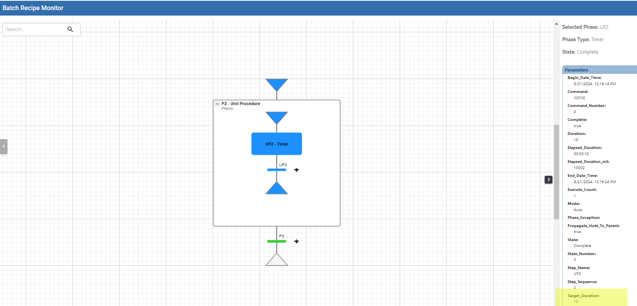
Task: Select the UP2 - Timer phase block
Action: click(277, 144)
